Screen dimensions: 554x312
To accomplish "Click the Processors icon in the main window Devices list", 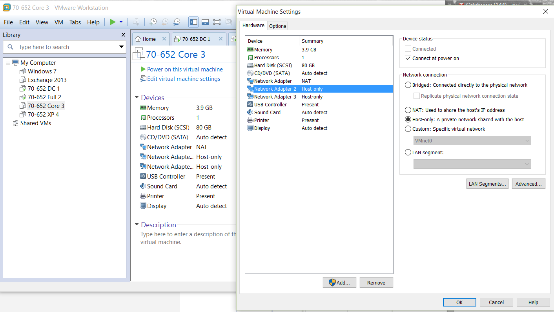I will click(x=143, y=117).
